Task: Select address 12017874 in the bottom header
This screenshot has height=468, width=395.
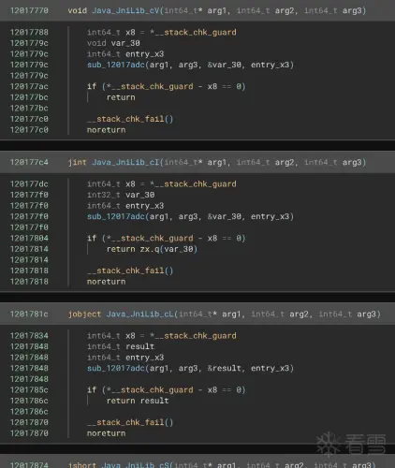Action: tap(29, 465)
